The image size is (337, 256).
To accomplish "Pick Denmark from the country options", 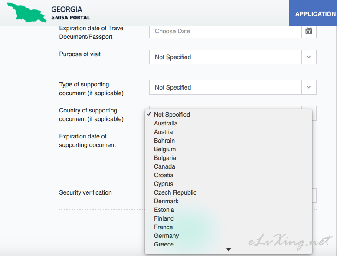I will [166, 201].
